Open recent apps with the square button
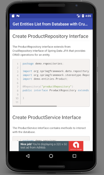 click(75, 156)
